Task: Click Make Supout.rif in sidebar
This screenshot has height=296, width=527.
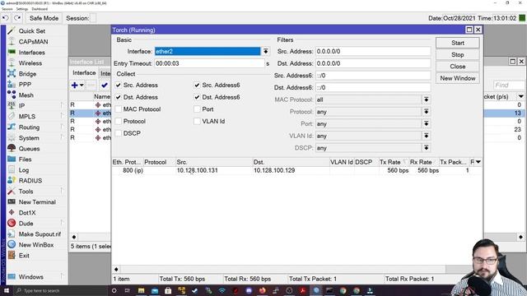Action: tap(40, 234)
